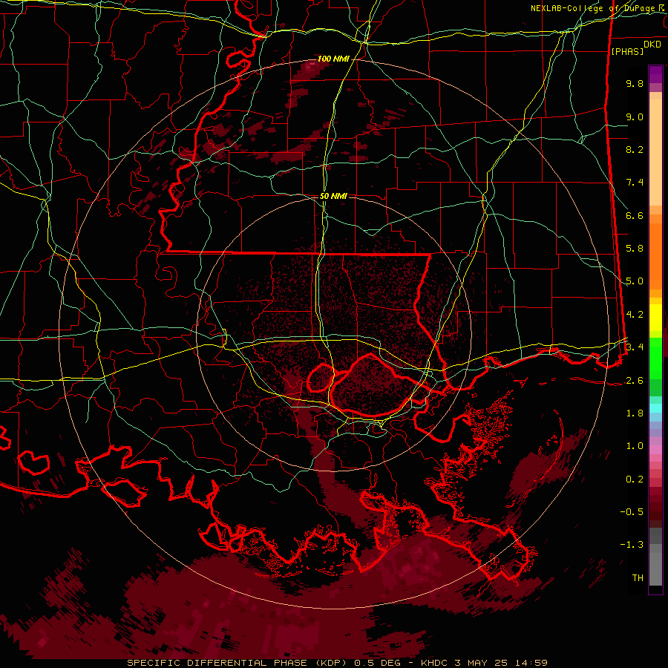Click the 50 NMI range ring label

(x=333, y=196)
